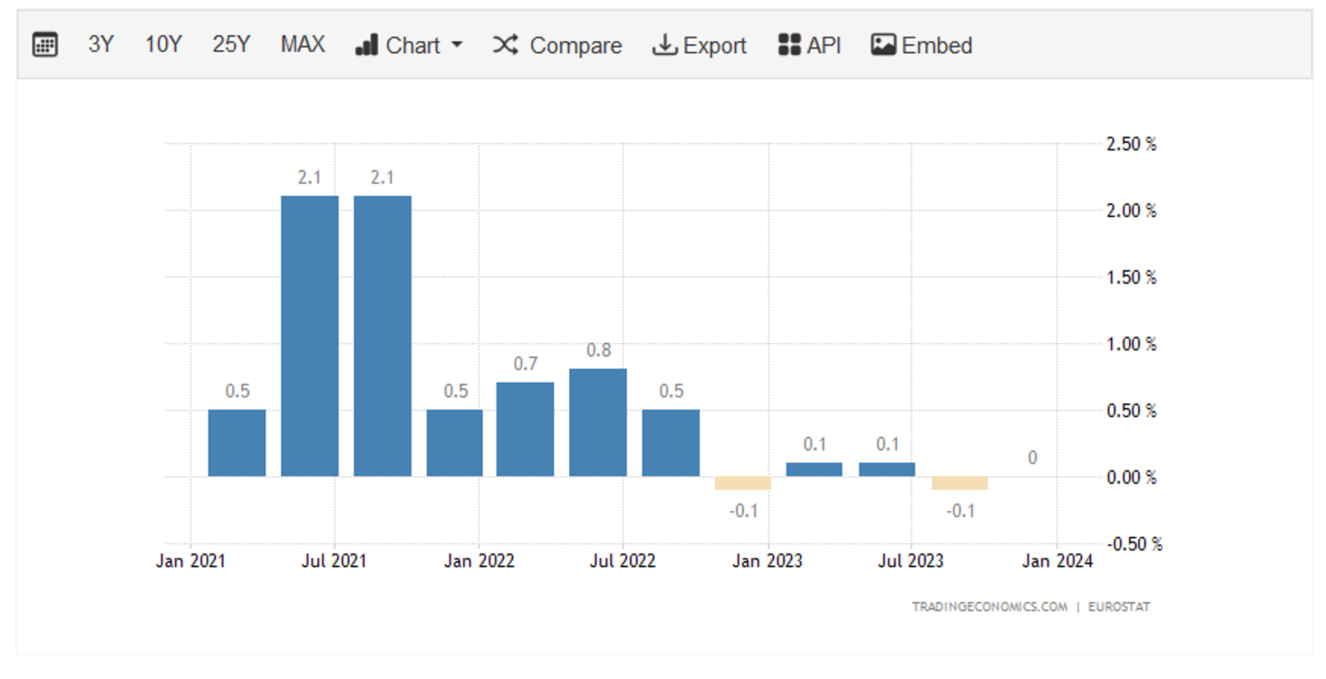
Task: Click the -0.1 bar after Jul 2023
Action: (x=959, y=483)
